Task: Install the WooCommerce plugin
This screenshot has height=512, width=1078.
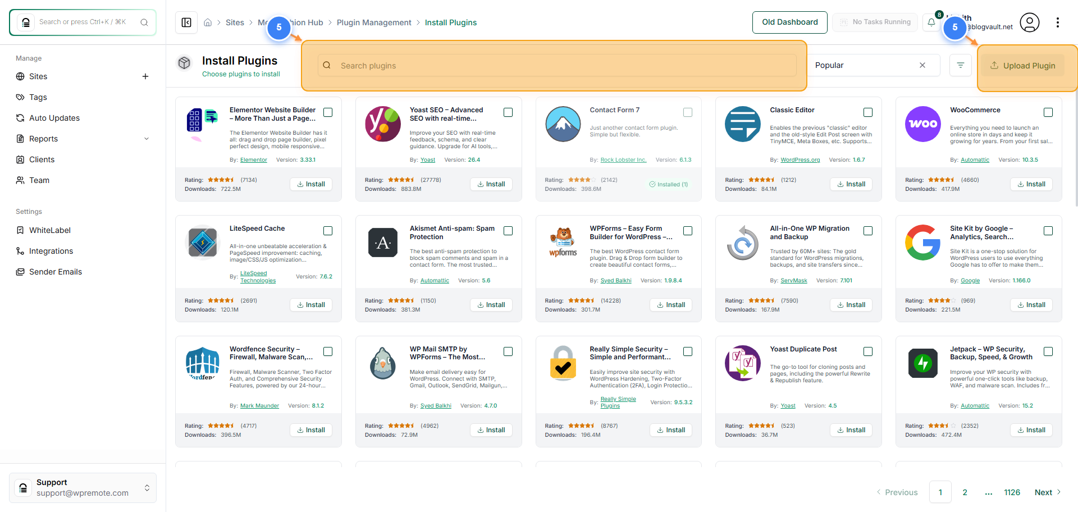Action: tap(1031, 184)
